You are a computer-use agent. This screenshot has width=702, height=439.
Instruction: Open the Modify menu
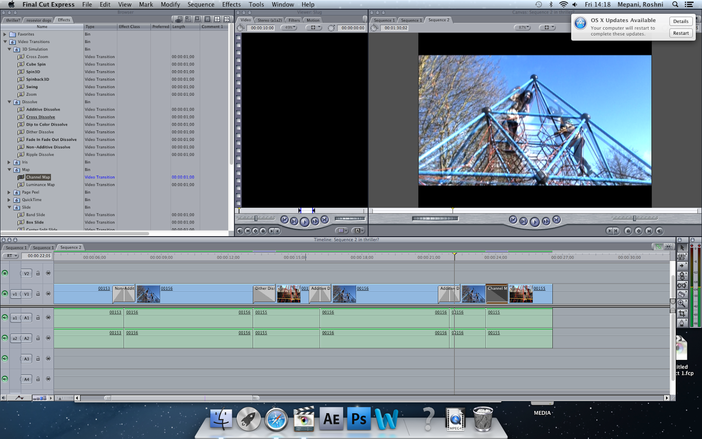click(170, 4)
